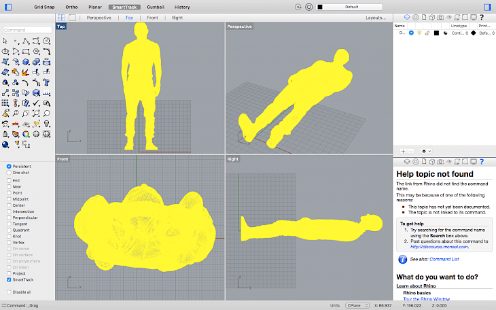The image size is (496, 310).
Task: Select the Array grid tool
Action: pyautogui.click(x=5, y=103)
